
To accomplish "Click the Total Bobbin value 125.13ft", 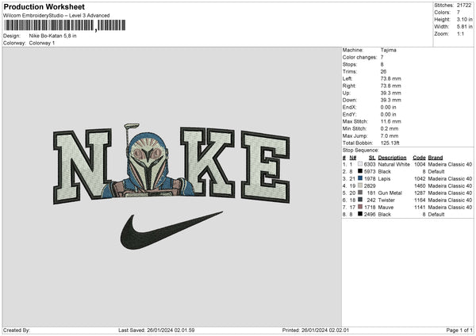I will click(x=390, y=143).
